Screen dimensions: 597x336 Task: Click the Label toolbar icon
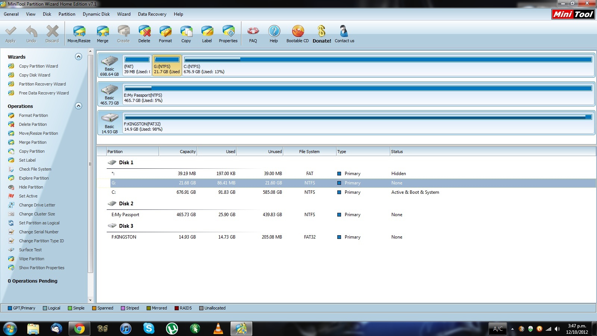pos(207,34)
